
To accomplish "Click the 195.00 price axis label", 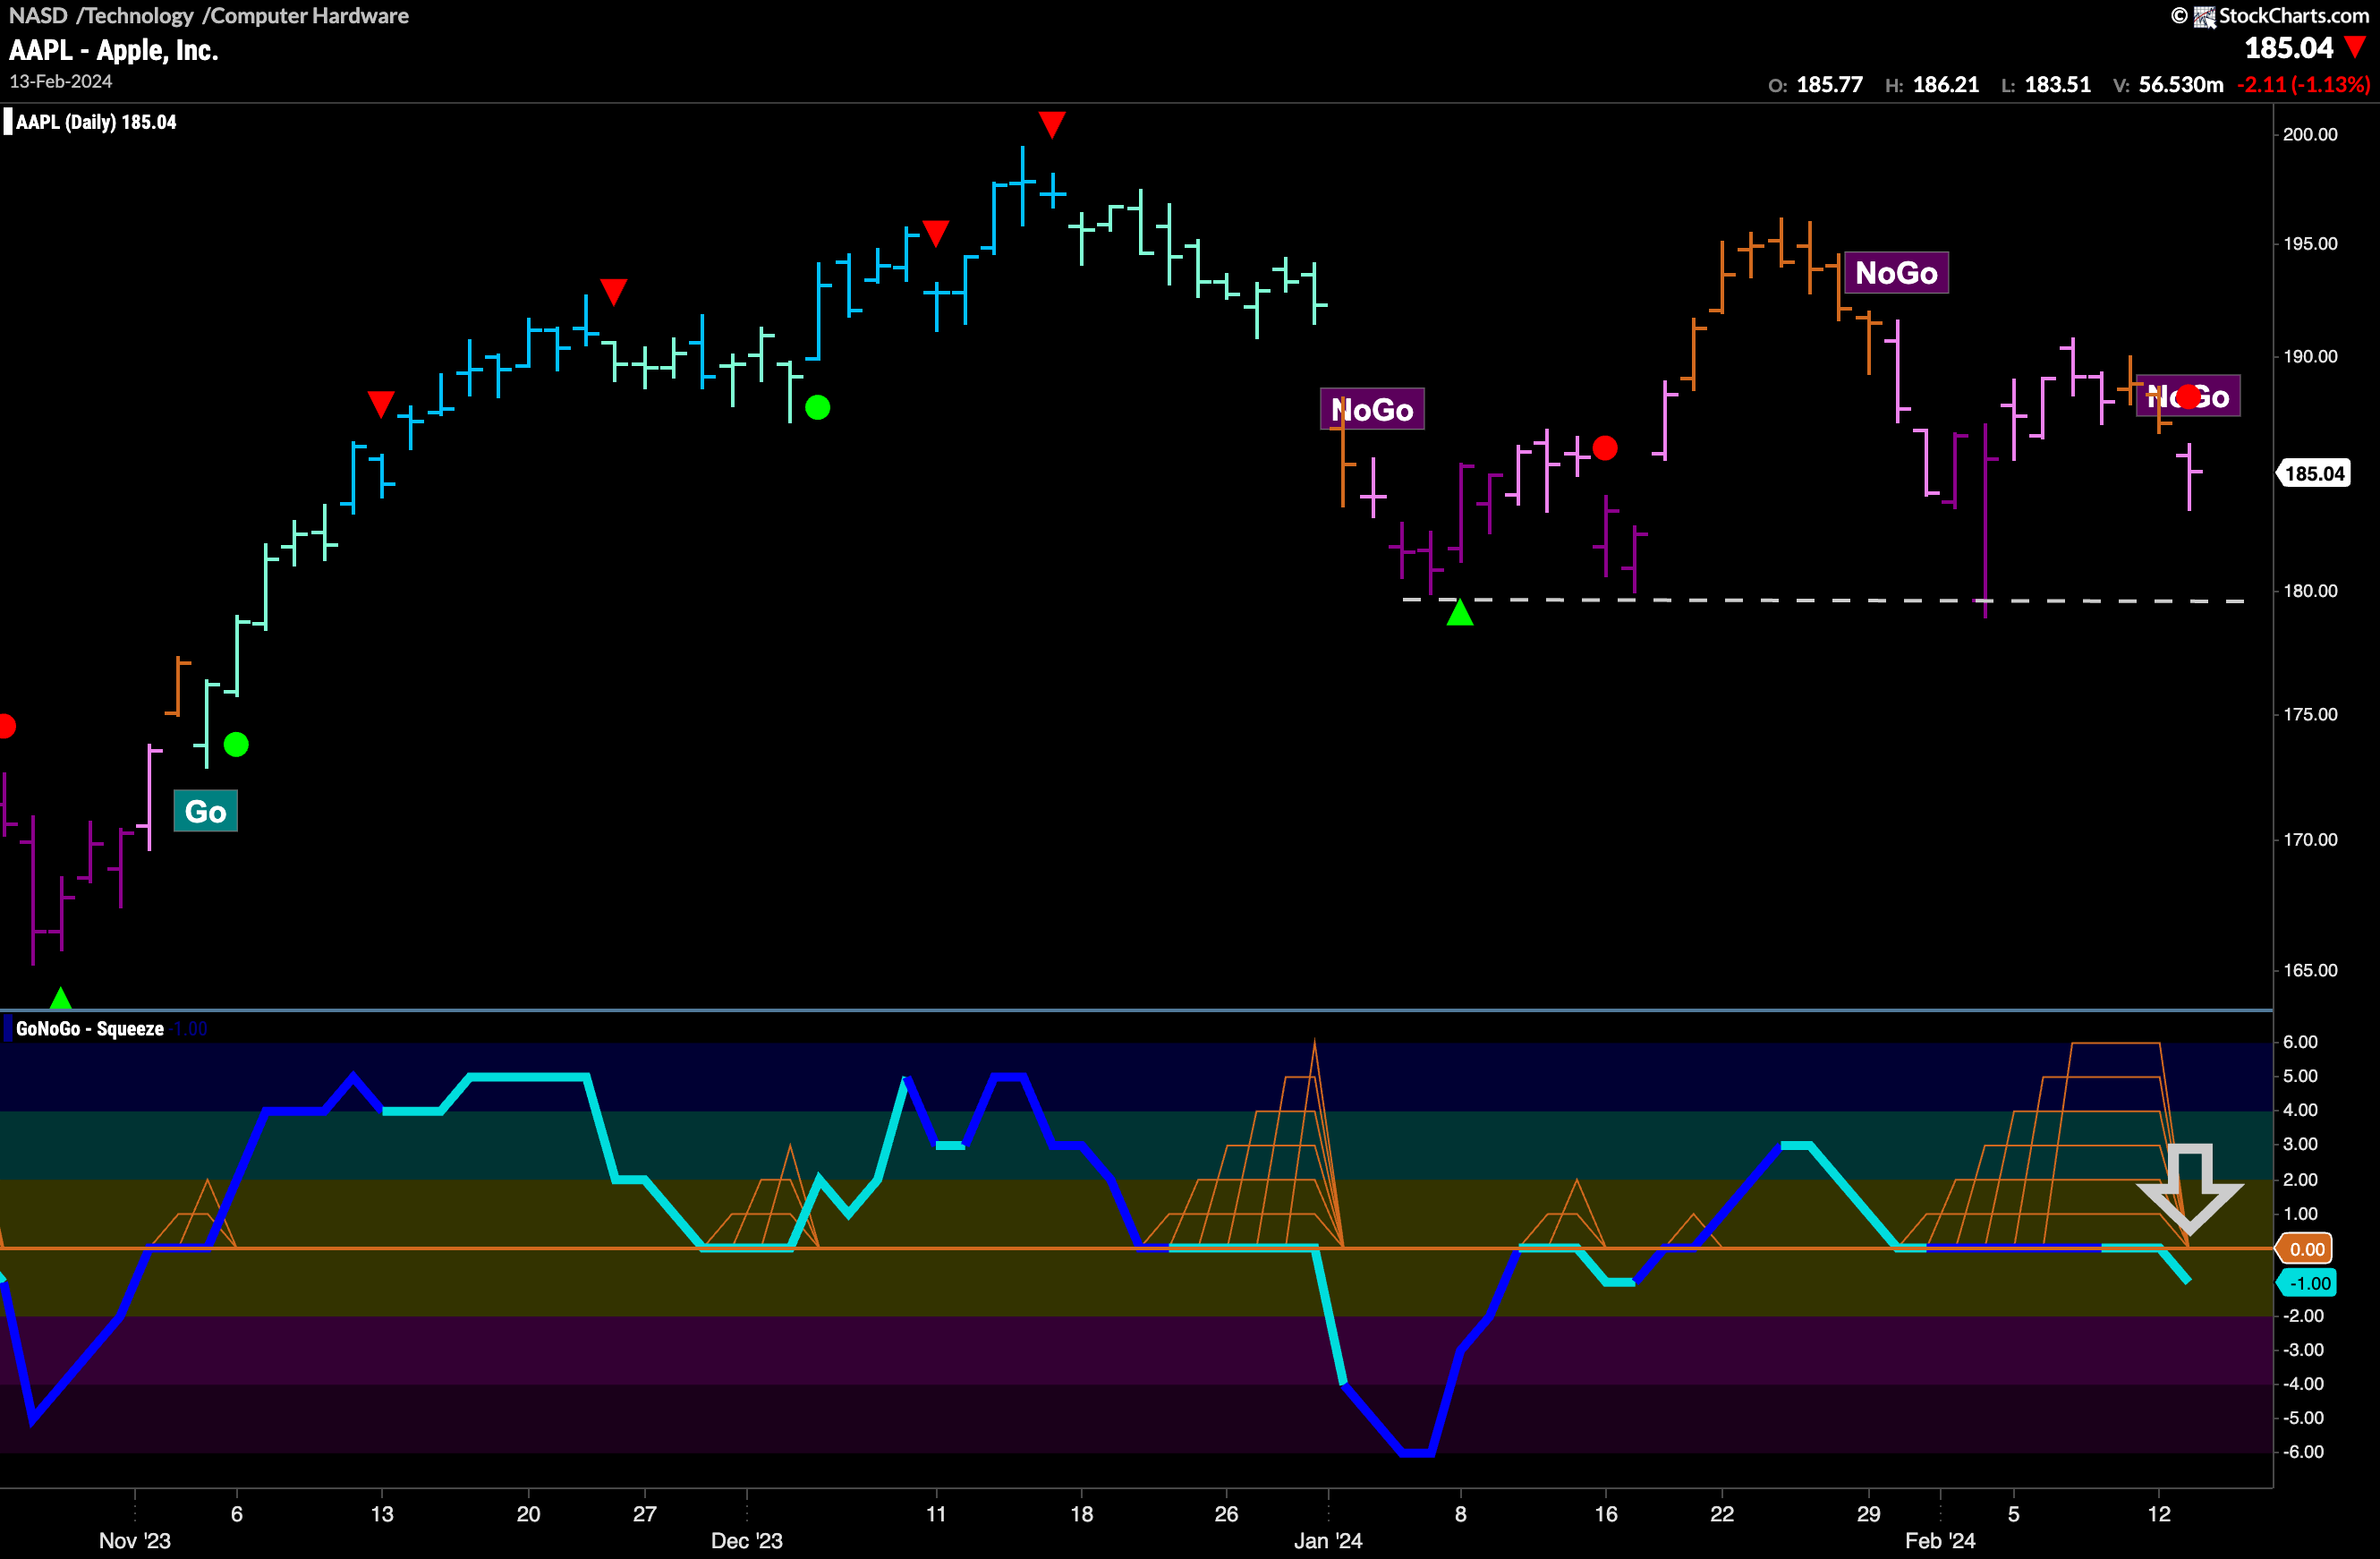I will pos(2310,243).
